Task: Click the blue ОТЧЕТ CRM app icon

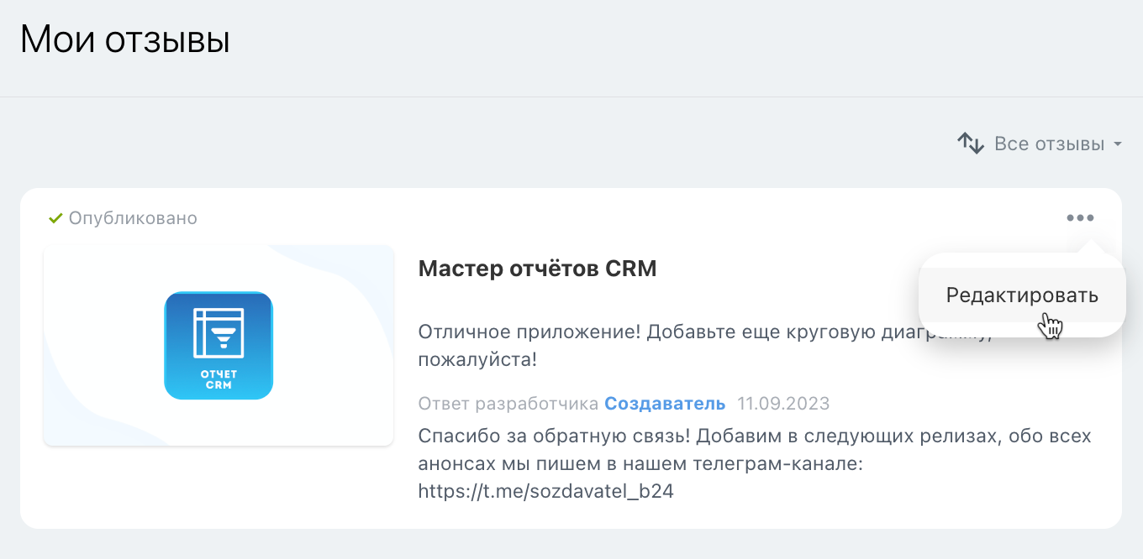Action: (219, 345)
